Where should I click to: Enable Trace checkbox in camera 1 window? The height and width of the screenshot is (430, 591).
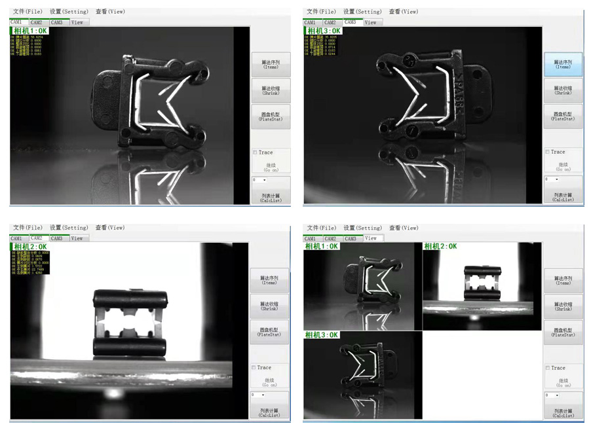click(x=256, y=152)
